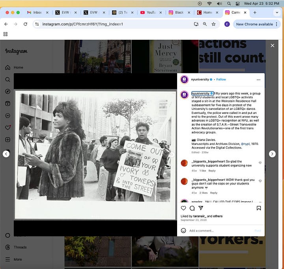Reload the page
Viewport: 284px width, 269px height.
coord(25,24)
